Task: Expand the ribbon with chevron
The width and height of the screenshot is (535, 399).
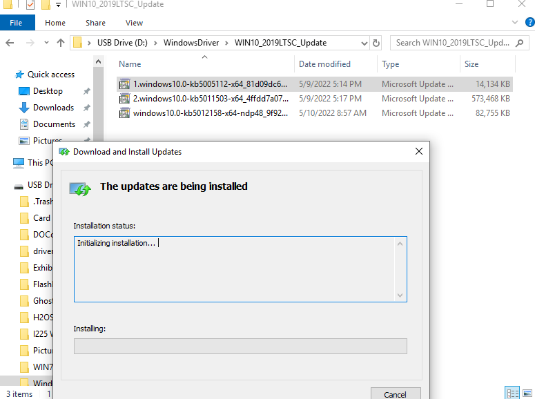Action: 515,23
